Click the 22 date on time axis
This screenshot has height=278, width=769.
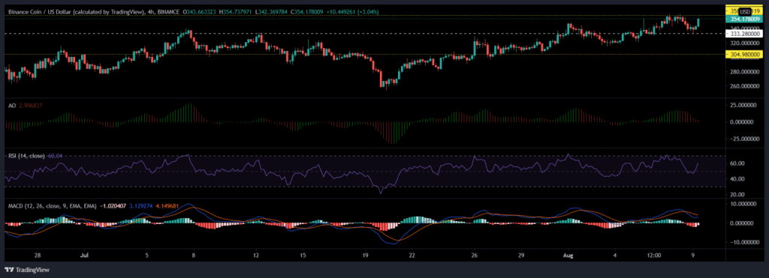coord(412,255)
